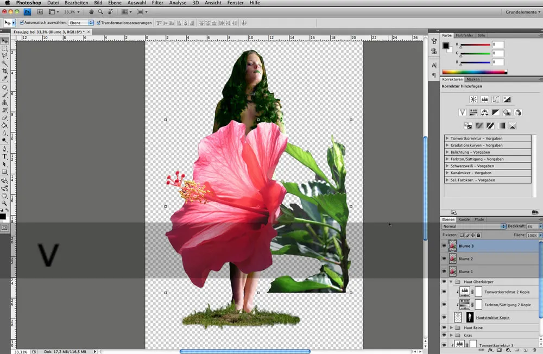Switch to the Kanäle tab

click(464, 219)
